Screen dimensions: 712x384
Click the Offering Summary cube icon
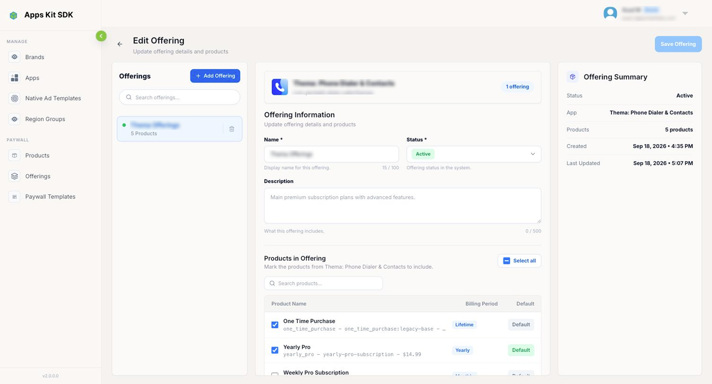point(573,77)
